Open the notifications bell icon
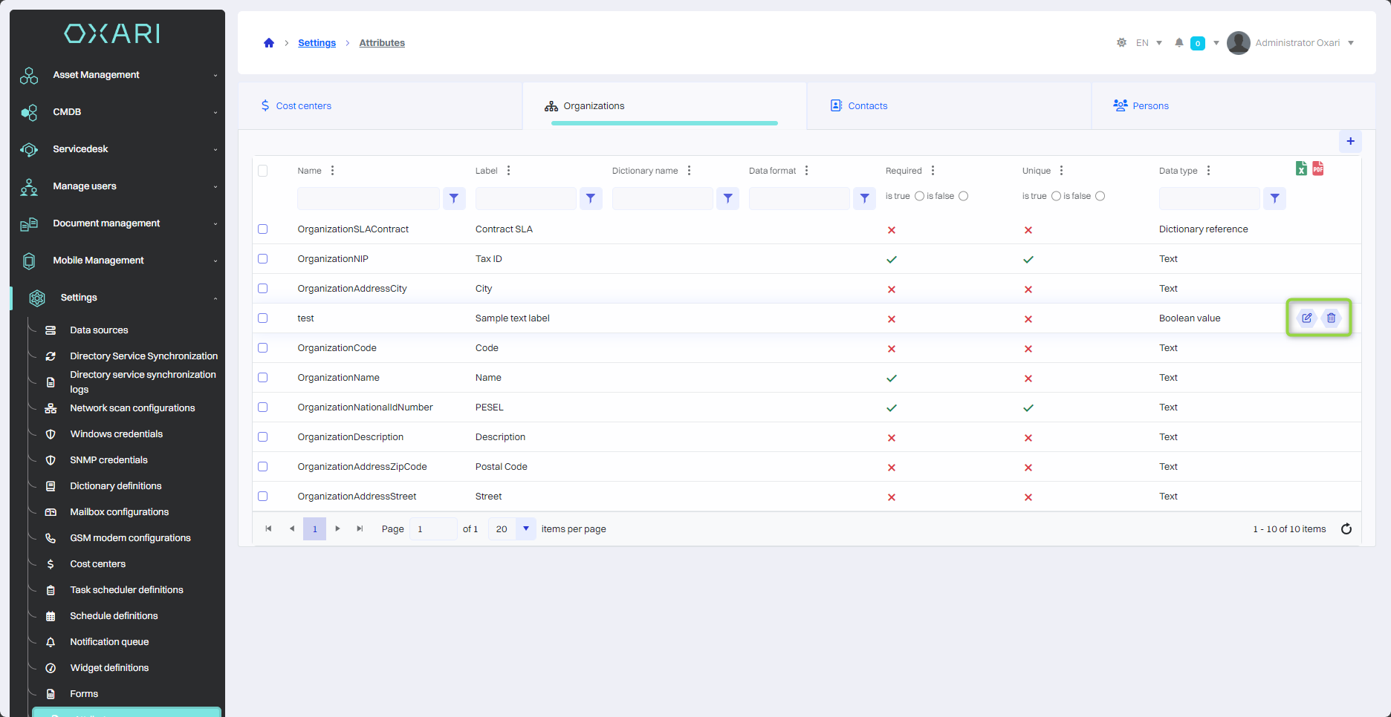Viewport: 1391px width, 717px height. 1178,43
